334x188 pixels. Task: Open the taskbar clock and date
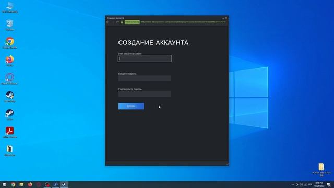pyautogui.click(x=319, y=184)
